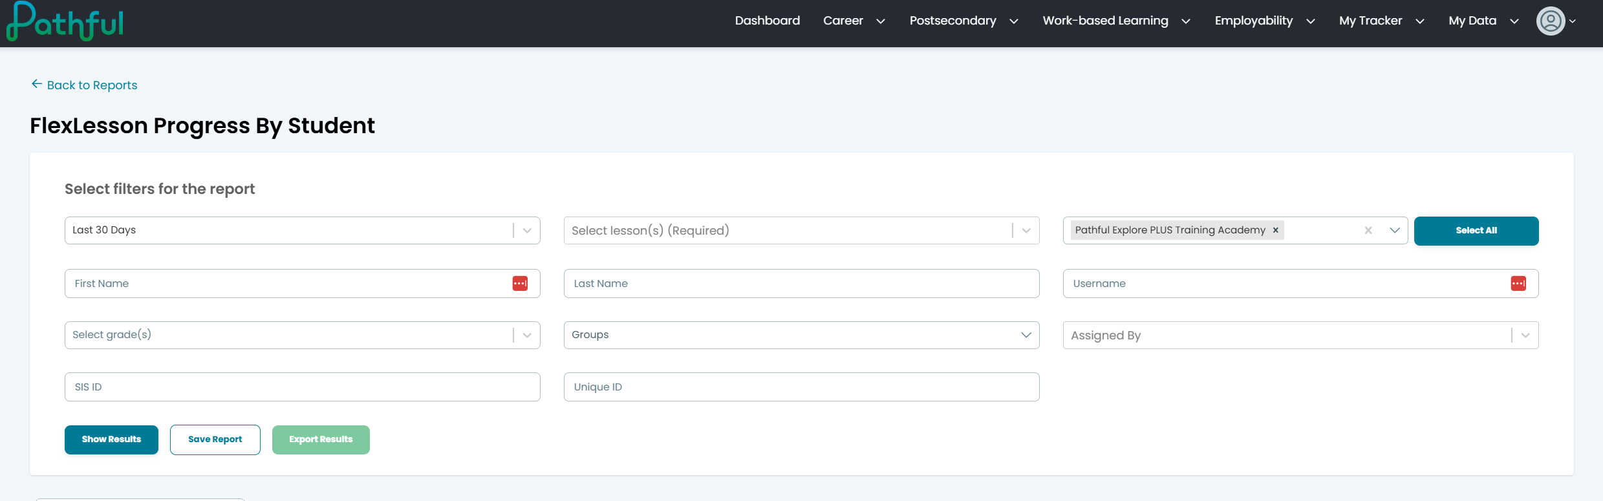Image resolution: width=1603 pixels, height=501 pixels.
Task: Open the user profile avatar menu
Action: click(1556, 21)
